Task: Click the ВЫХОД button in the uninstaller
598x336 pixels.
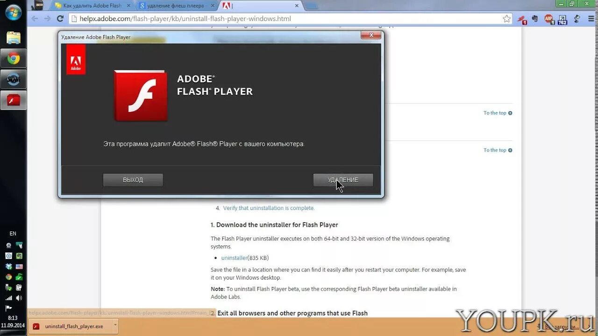Action: [133, 180]
